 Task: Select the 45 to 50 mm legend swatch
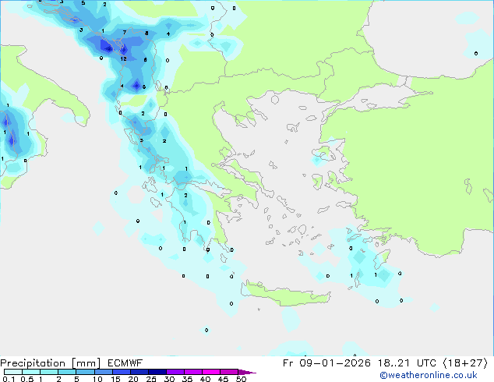(x=229, y=372)
